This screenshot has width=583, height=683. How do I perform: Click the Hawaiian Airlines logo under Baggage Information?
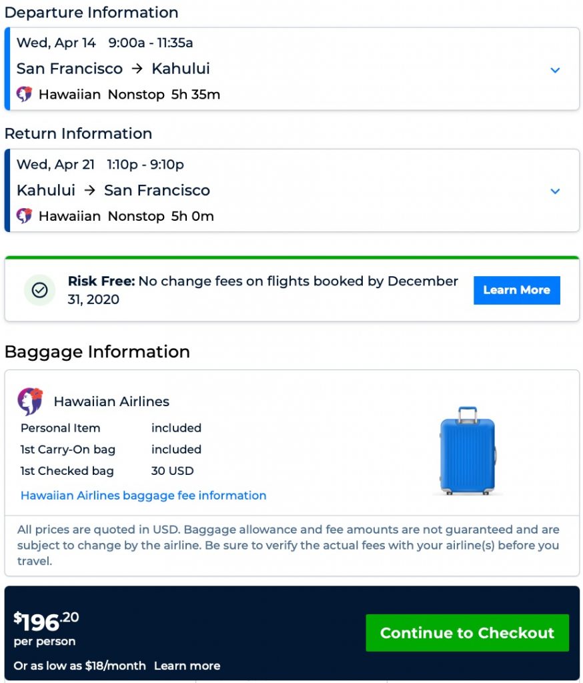[x=31, y=402]
